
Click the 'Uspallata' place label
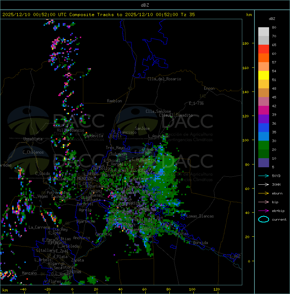(x=33, y=139)
